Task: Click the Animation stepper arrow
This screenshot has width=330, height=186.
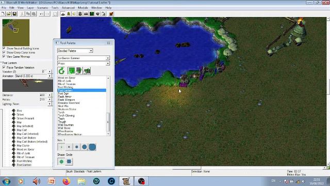Action: 49,76
